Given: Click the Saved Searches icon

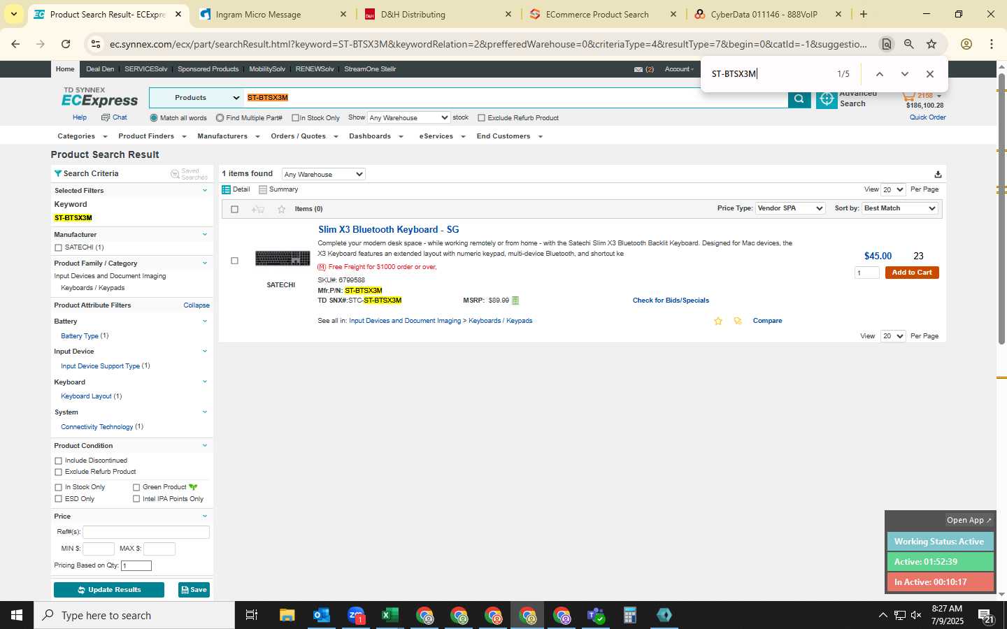Looking at the screenshot, I should pos(175,174).
